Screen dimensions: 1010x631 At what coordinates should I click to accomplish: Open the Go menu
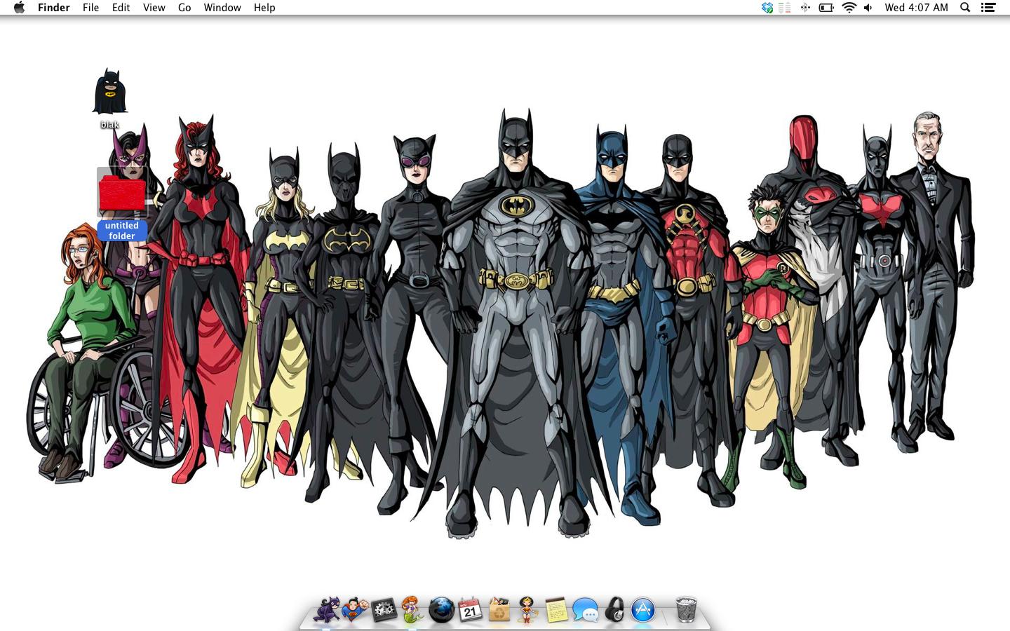click(x=184, y=8)
